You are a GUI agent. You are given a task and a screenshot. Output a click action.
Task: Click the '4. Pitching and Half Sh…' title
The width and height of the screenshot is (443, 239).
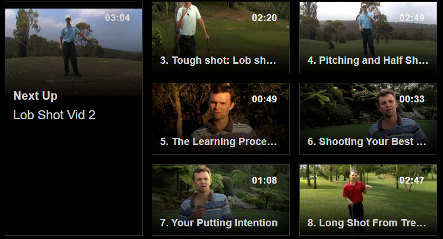coord(368,61)
